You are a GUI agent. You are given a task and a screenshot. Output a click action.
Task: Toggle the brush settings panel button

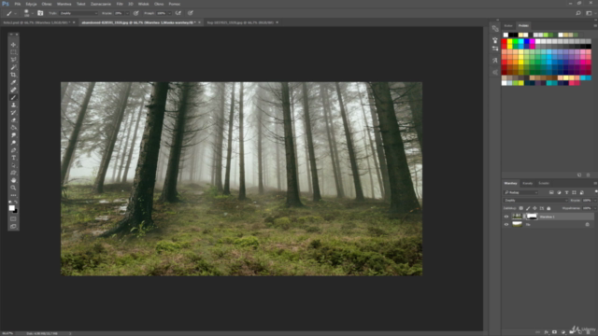coord(40,13)
